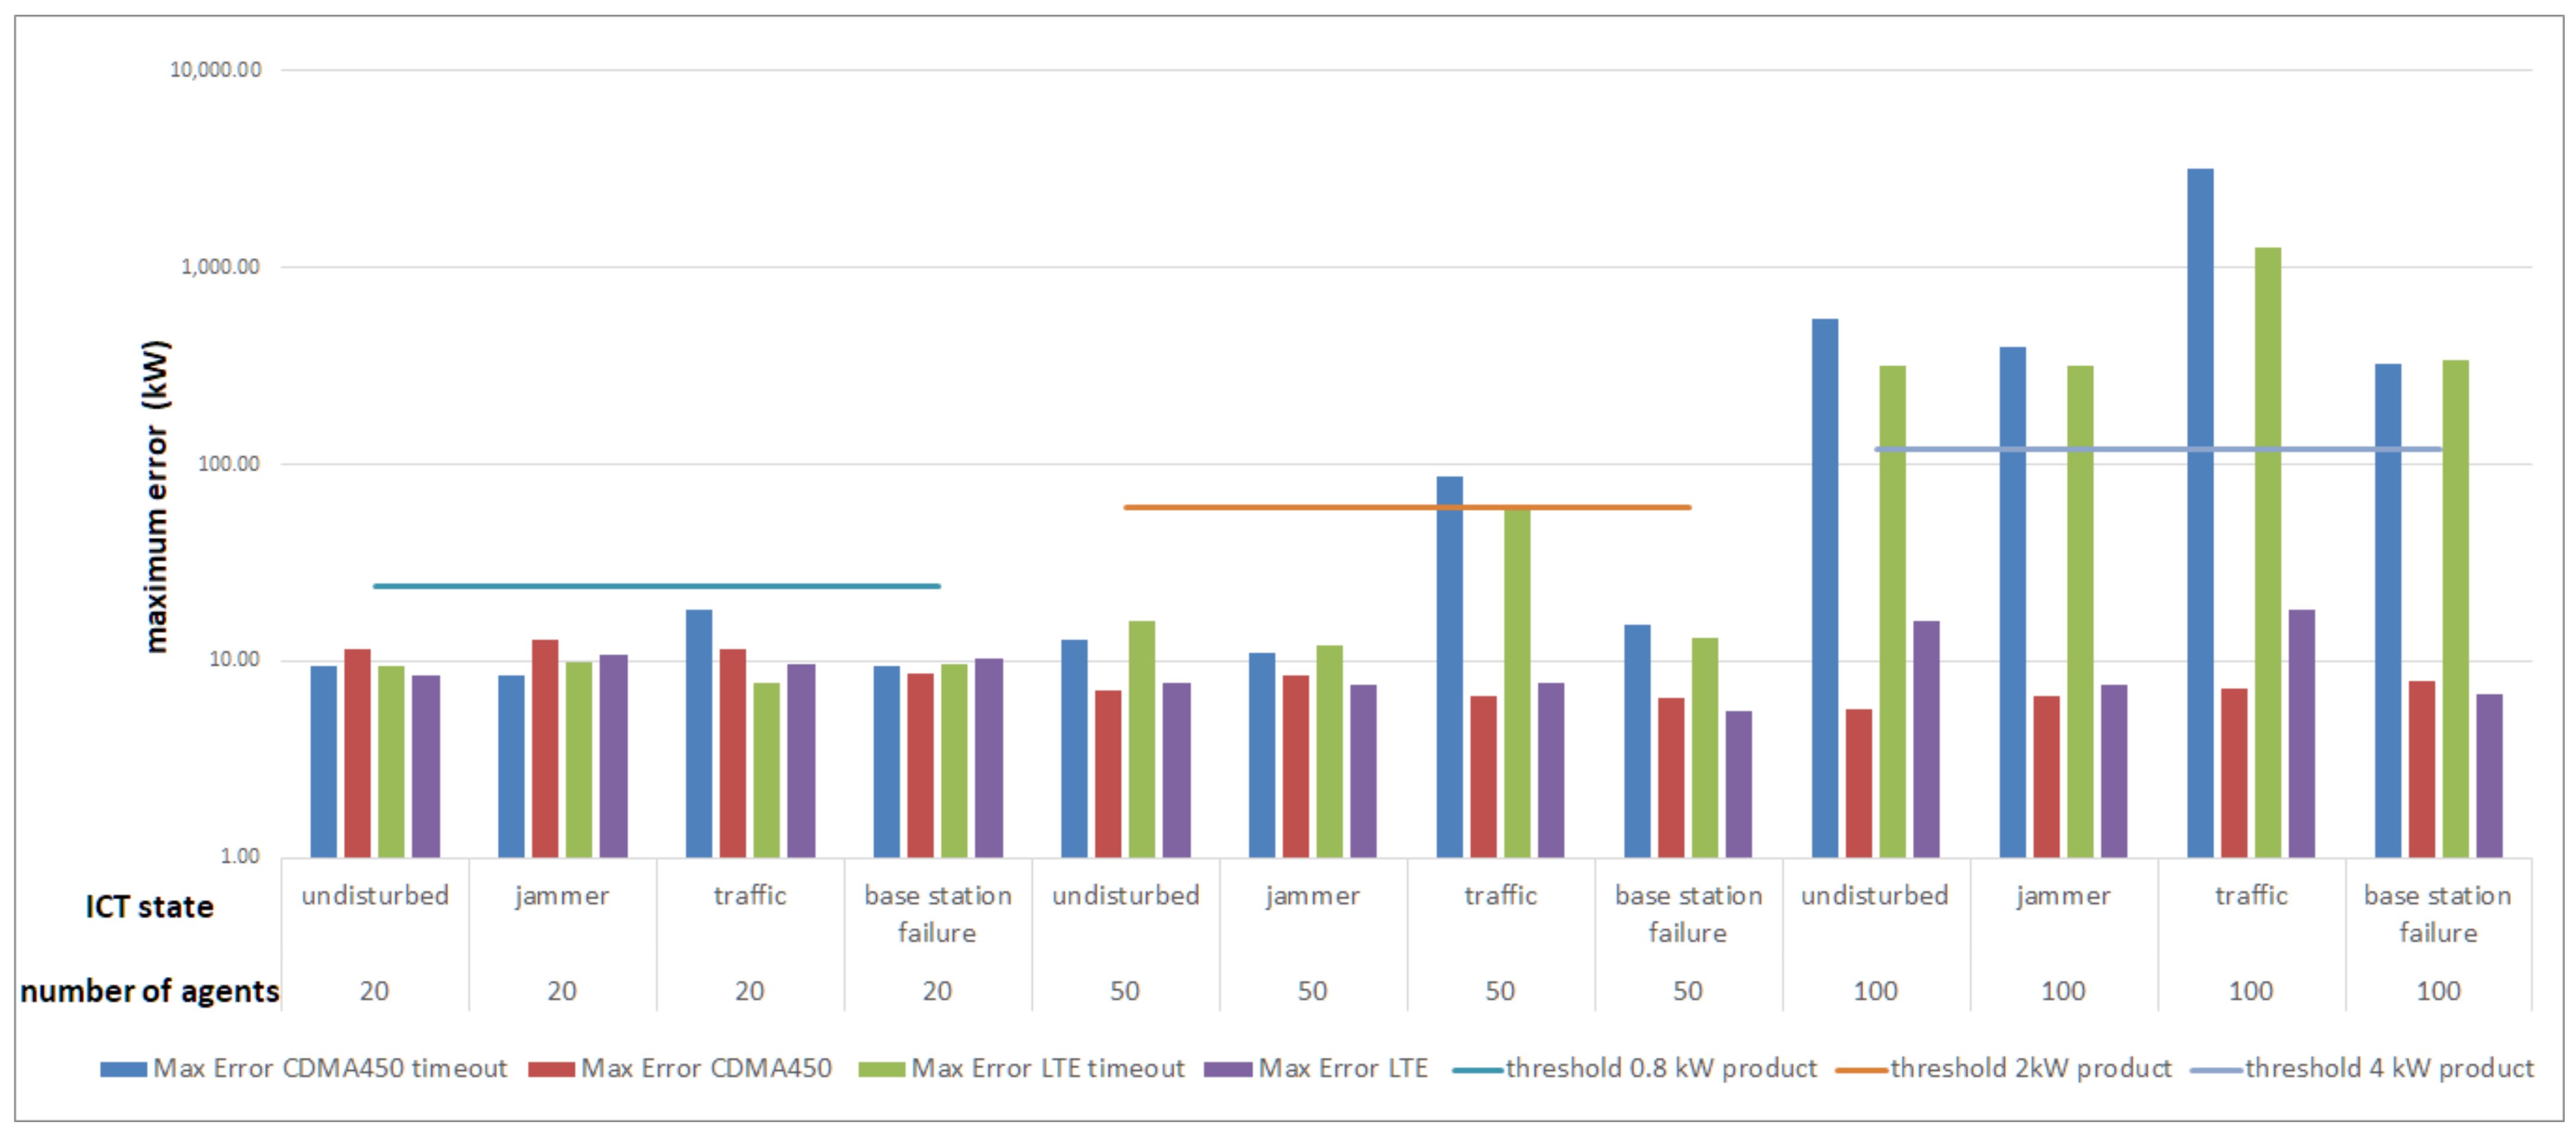Click the Max Error CDMA450 timeout legend swatch
Image resolution: width=2576 pixels, height=1134 pixels.
(123, 1069)
